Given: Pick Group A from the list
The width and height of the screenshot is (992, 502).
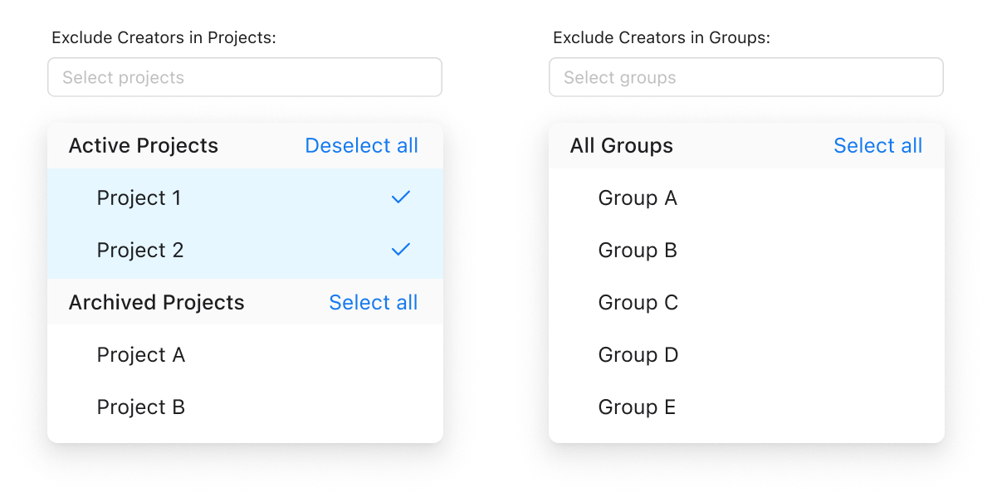Looking at the screenshot, I should (638, 198).
